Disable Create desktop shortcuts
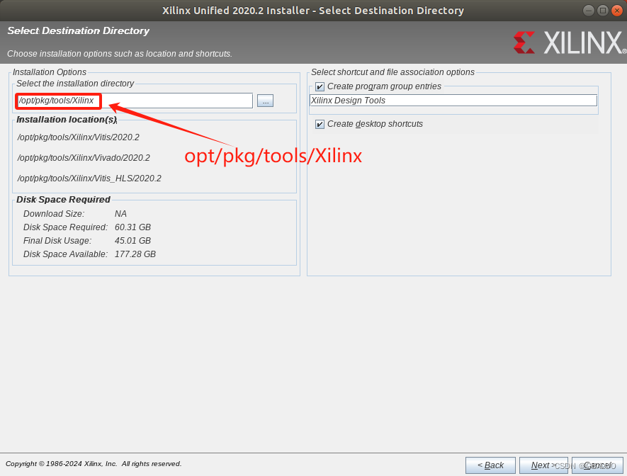The height and width of the screenshot is (476, 627). 319,124
